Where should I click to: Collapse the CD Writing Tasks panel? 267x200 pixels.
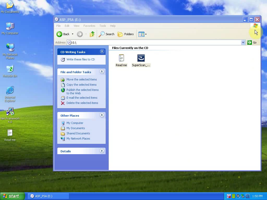pos(102,52)
